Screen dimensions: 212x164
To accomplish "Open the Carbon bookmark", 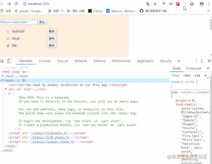I will tap(96, 11).
